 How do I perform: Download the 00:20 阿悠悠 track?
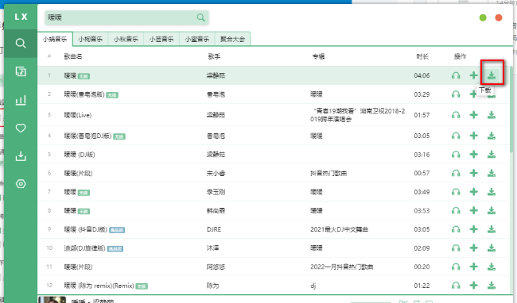(x=492, y=267)
